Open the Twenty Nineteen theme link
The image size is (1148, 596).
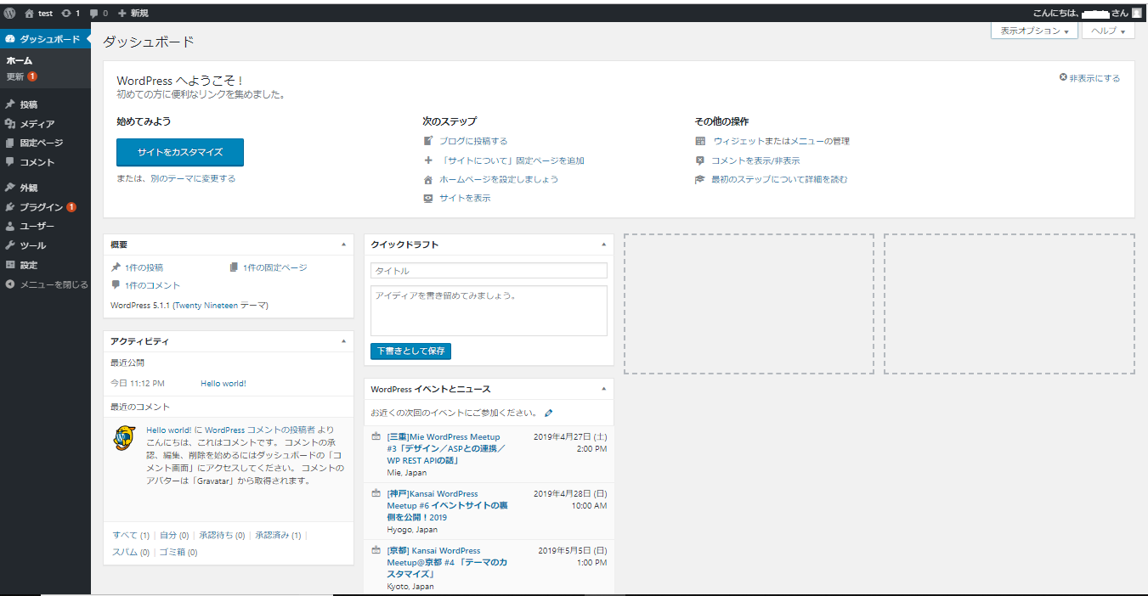pos(206,305)
